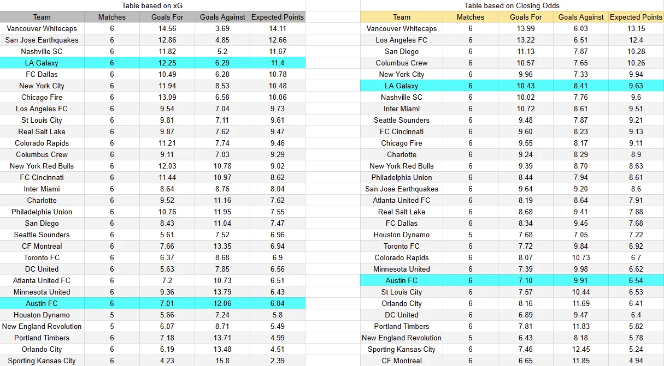Select the Goals Against header in xG table

pyautogui.click(x=222, y=17)
